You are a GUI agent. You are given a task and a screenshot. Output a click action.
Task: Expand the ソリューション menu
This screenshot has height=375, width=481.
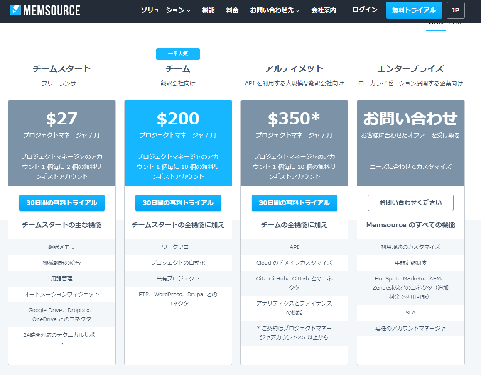tap(166, 10)
